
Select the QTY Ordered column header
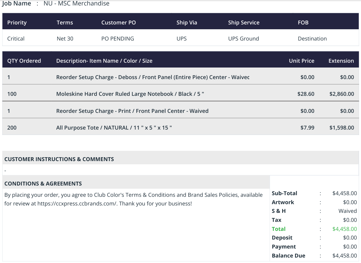pos(24,61)
